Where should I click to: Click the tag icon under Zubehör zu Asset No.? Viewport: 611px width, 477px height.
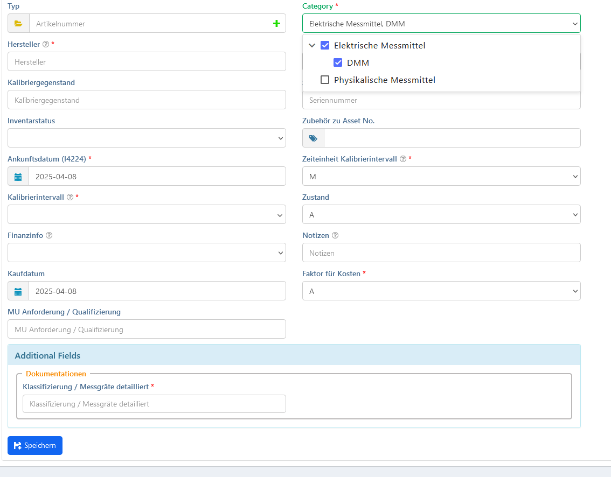[313, 138]
